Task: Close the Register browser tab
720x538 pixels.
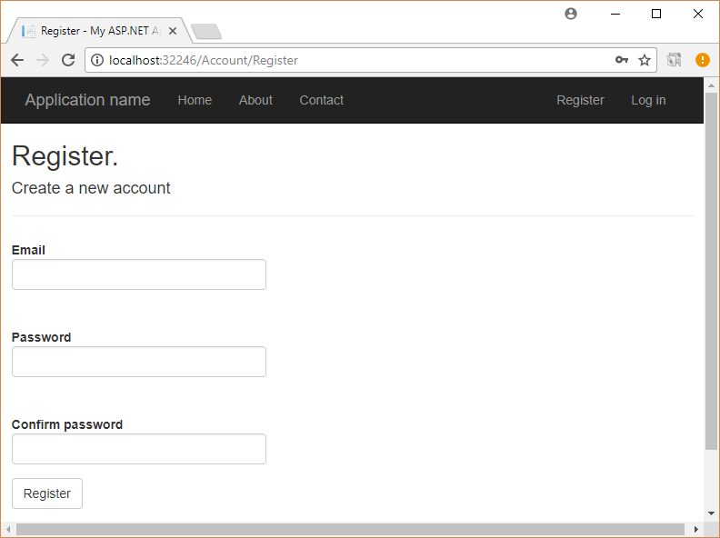Action: point(173,31)
